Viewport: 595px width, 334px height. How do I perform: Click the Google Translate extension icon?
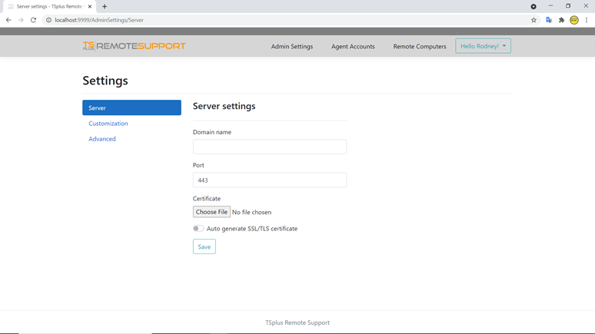548,20
